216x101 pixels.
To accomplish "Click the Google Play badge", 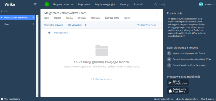I will 178,83.
